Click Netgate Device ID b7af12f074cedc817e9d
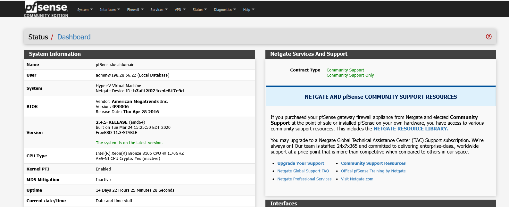The image size is (509, 207). [140, 91]
